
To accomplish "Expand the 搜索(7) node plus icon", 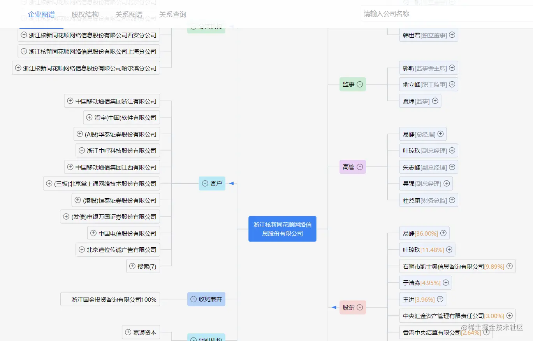I will (x=132, y=266).
